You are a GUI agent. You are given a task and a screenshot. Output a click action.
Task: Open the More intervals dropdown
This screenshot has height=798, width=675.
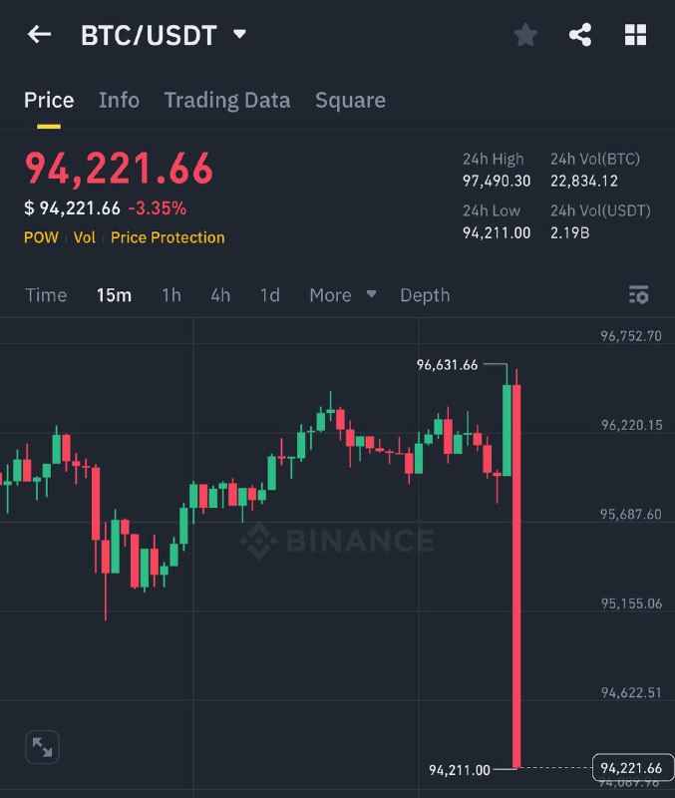click(343, 294)
